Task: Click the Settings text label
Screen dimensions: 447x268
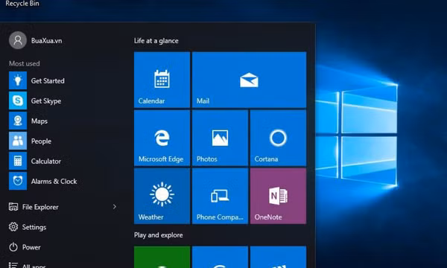Action: pos(34,227)
